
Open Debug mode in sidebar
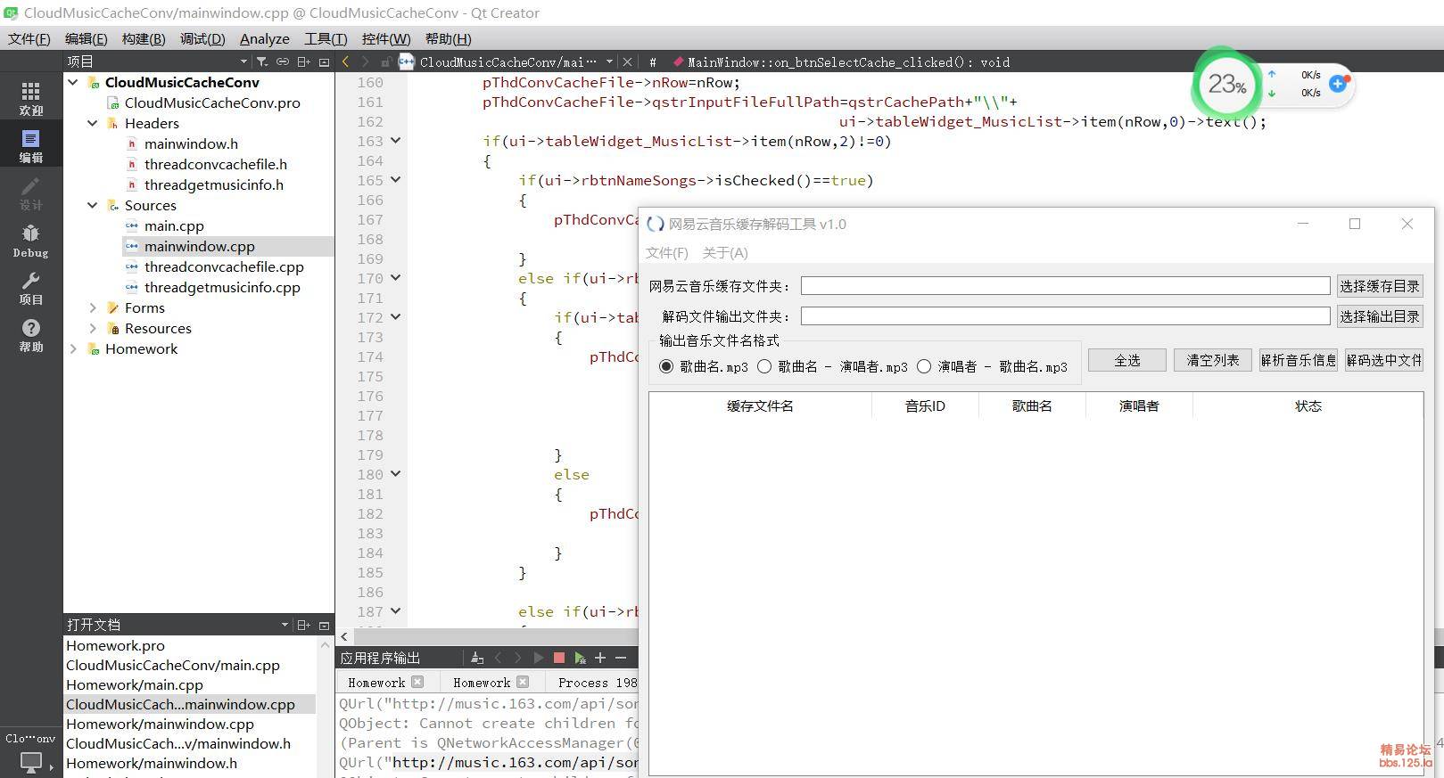tap(31, 241)
